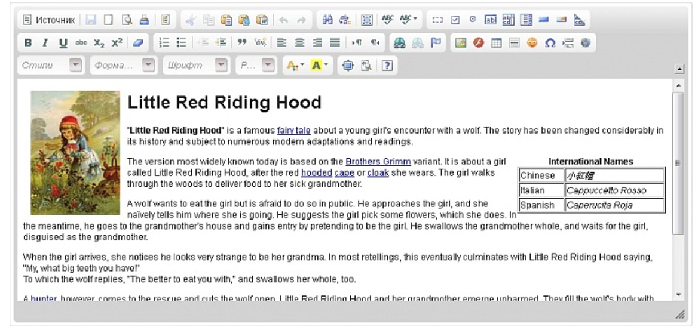698x333 pixels.
Task: Maximize the editor area
Action: click(348, 66)
